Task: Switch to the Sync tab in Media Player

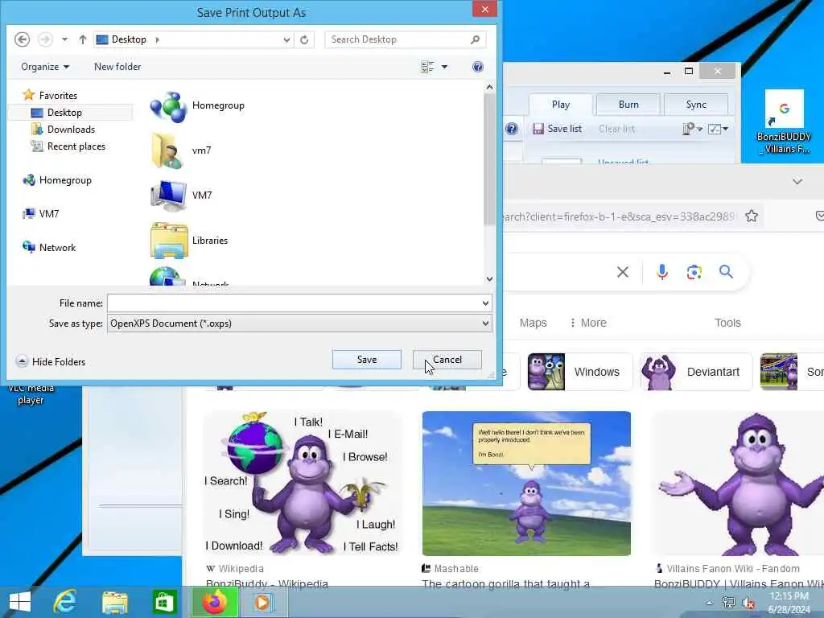Action: [696, 105]
